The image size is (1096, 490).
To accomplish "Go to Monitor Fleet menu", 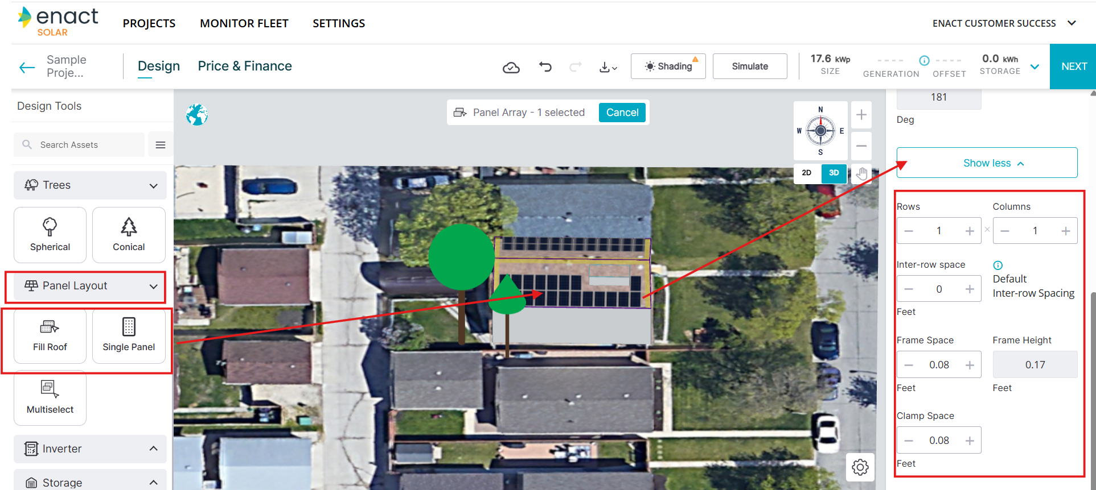I will [x=244, y=23].
